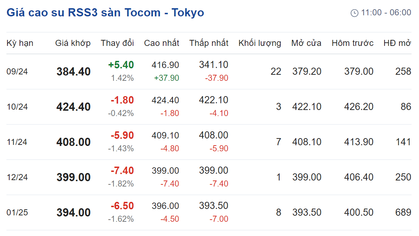Click the 10/24 contract term
This screenshot has width=419, height=236.
click(17, 107)
